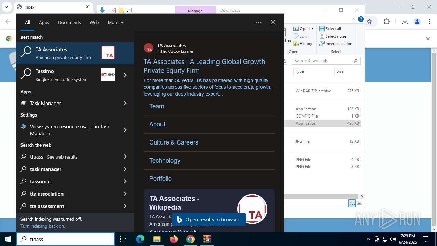This screenshot has height=246, width=437.
Task: Select TA Associates best match result
Action: click(75, 53)
